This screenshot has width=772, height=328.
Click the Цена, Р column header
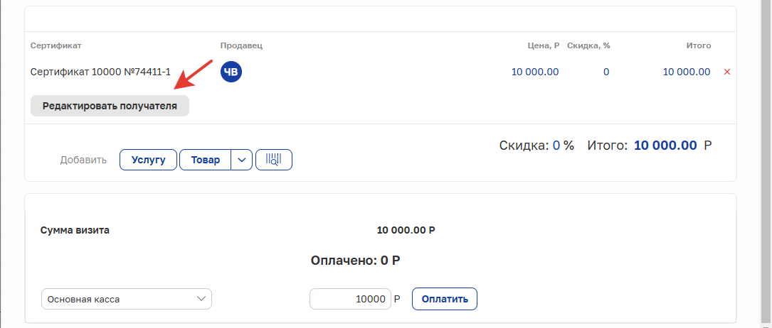(x=542, y=45)
